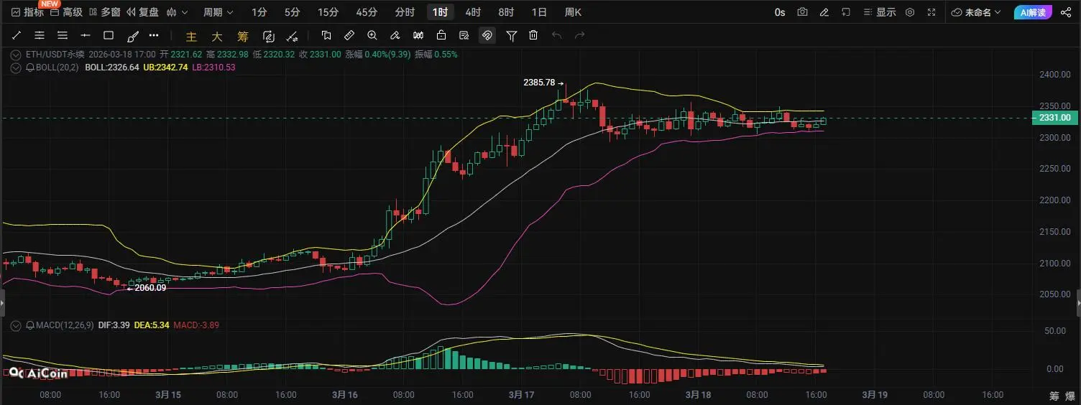Viewport: 1081px width, 405px height.
Task: Switch to the 1日 timeframe
Action: tap(539, 12)
